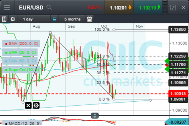189x126 pixels.
Task: Select the SMA (20, 0, C) legend
Action: tap(20, 52)
